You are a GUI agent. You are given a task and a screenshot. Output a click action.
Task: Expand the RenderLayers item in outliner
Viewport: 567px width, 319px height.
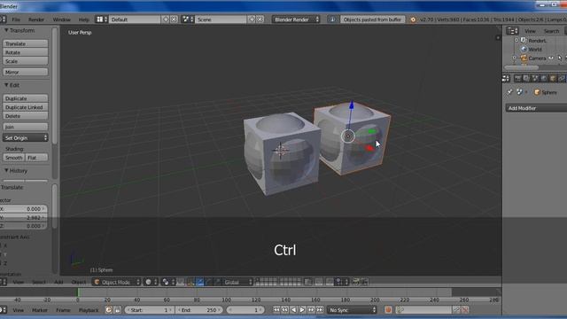(x=517, y=40)
